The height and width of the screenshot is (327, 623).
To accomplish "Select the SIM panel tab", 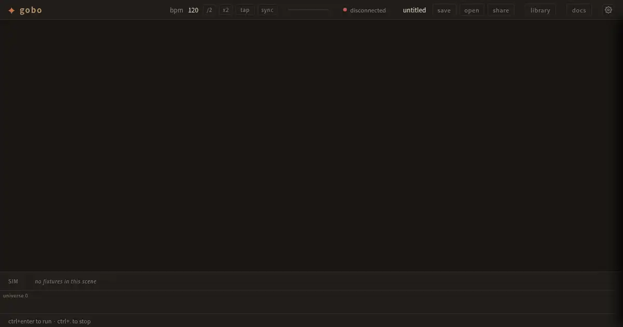I will coord(13,281).
